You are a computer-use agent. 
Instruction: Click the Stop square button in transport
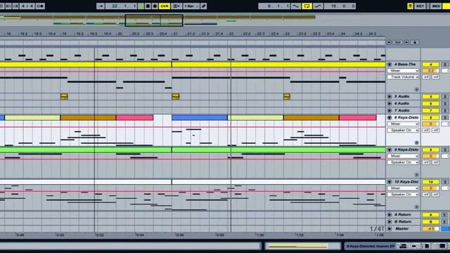click(148, 6)
